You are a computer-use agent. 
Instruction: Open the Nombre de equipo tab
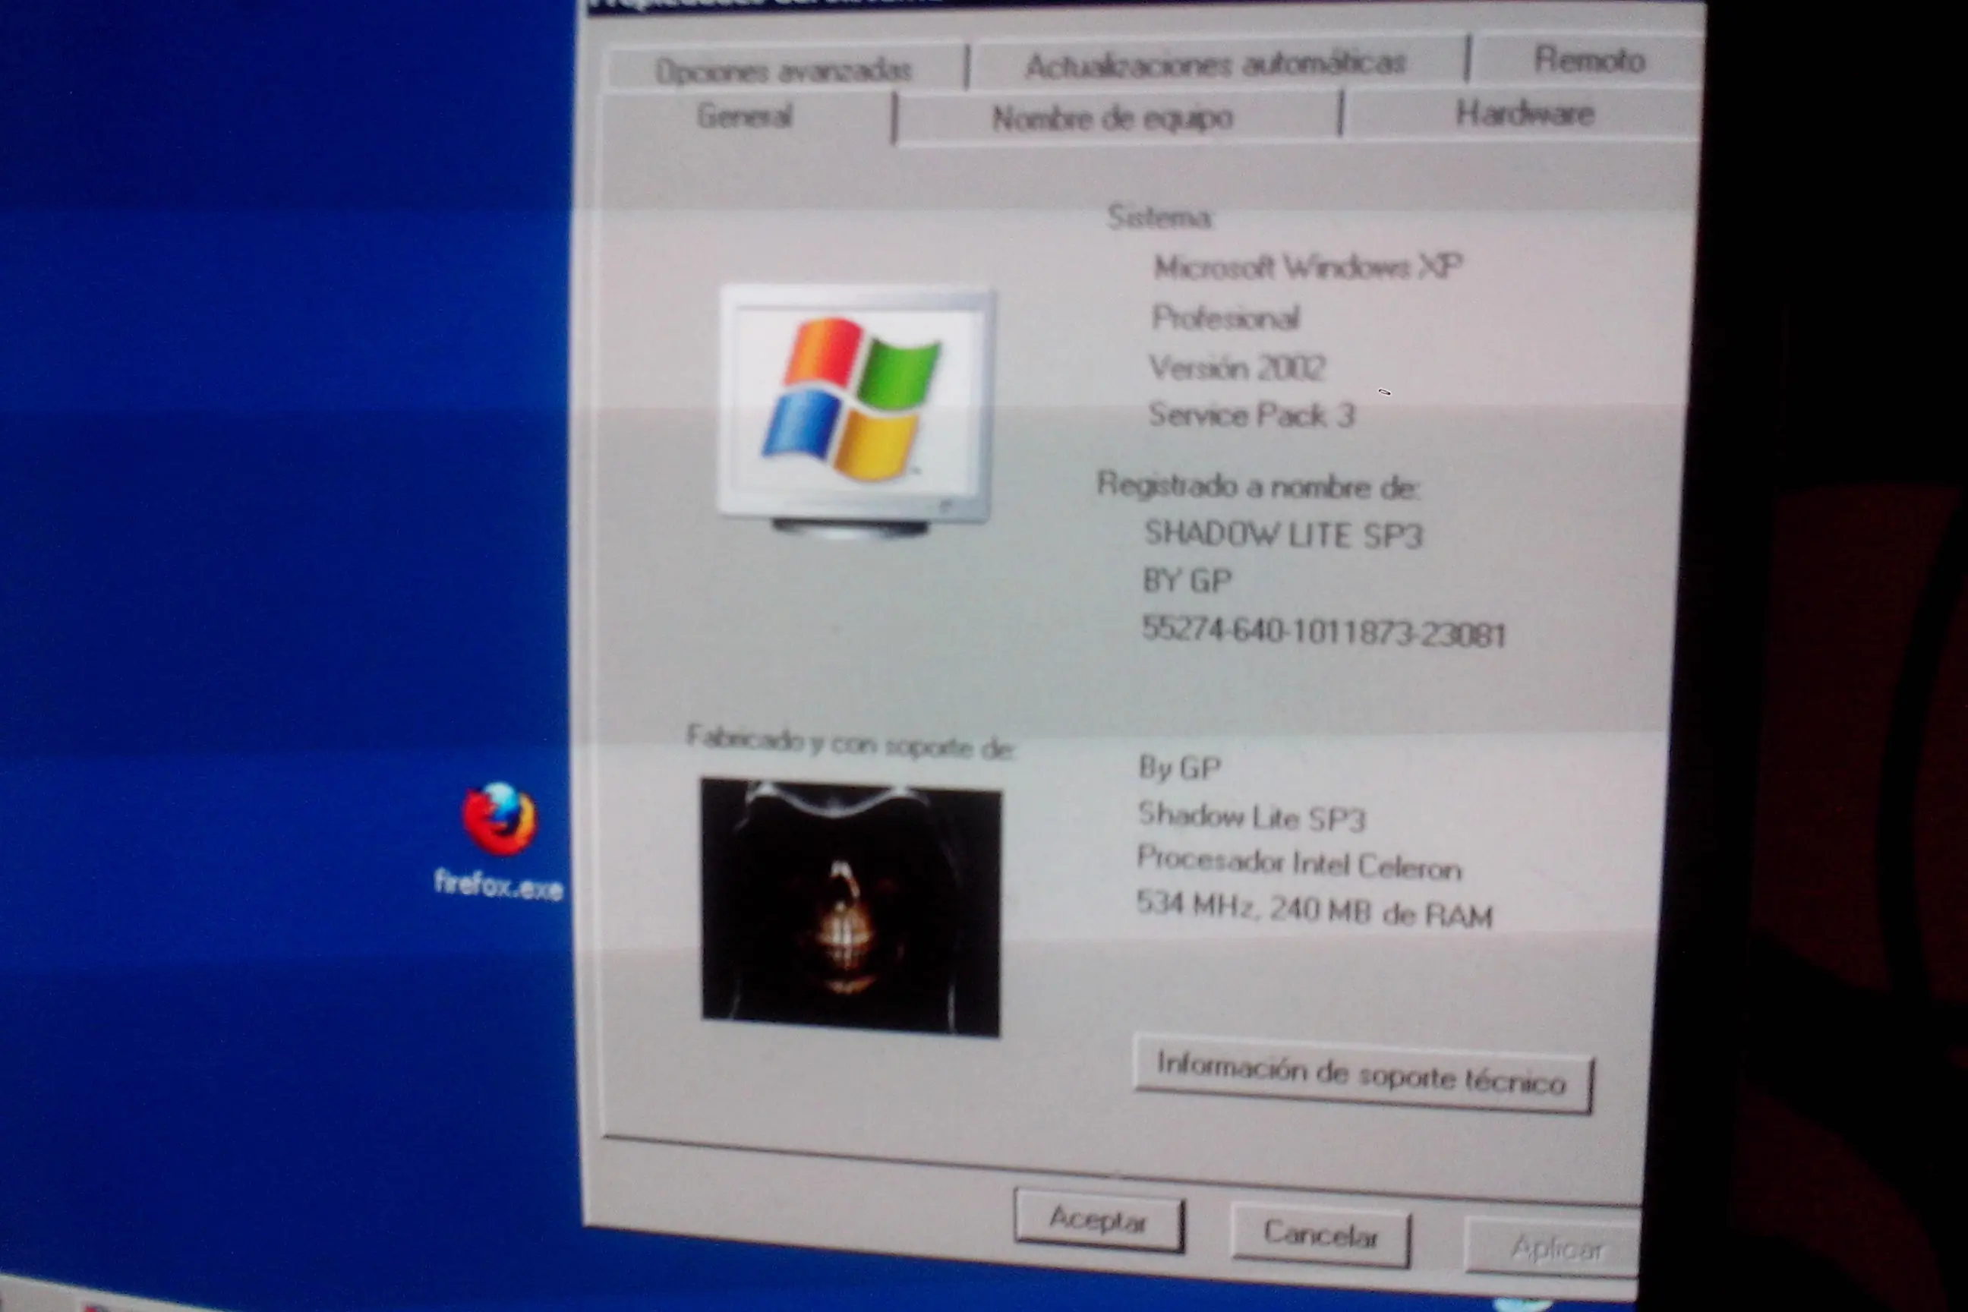(x=1113, y=118)
